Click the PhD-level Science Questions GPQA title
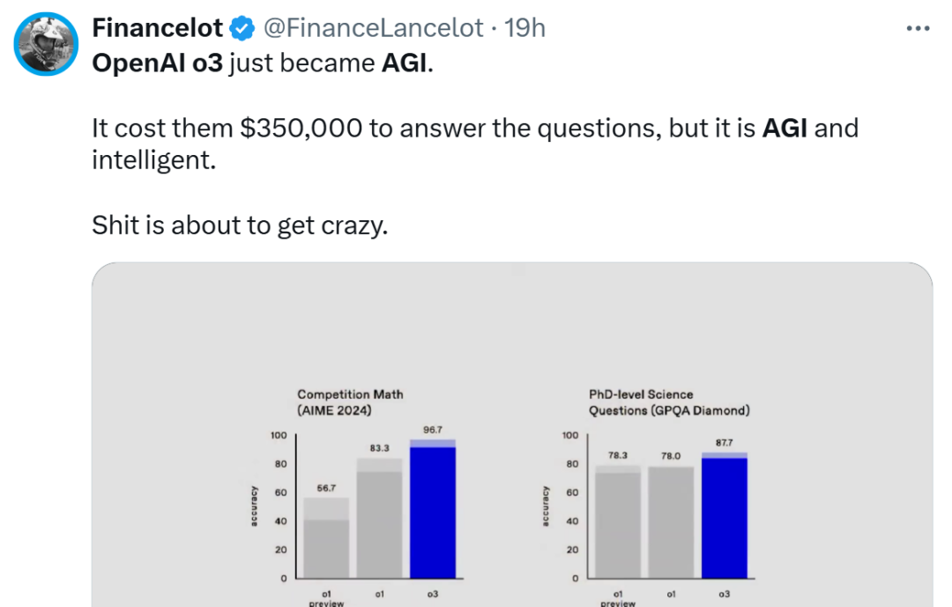The width and height of the screenshot is (952, 607). (x=669, y=403)
